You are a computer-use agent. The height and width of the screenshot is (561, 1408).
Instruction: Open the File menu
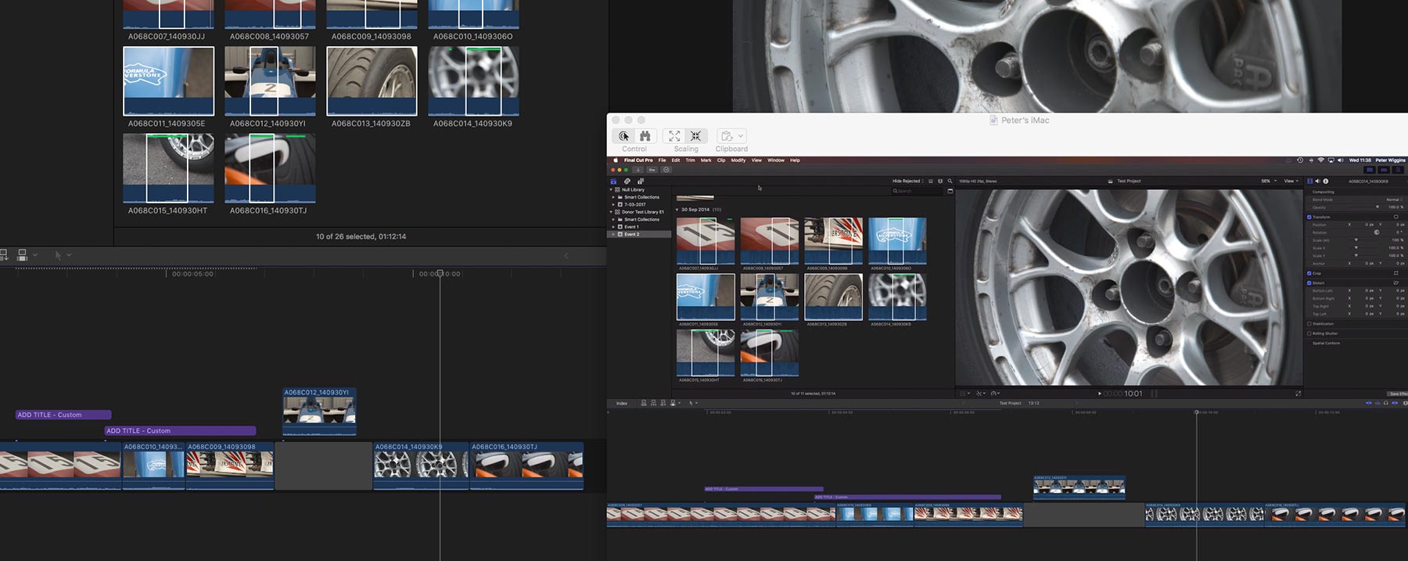(662, 160)
